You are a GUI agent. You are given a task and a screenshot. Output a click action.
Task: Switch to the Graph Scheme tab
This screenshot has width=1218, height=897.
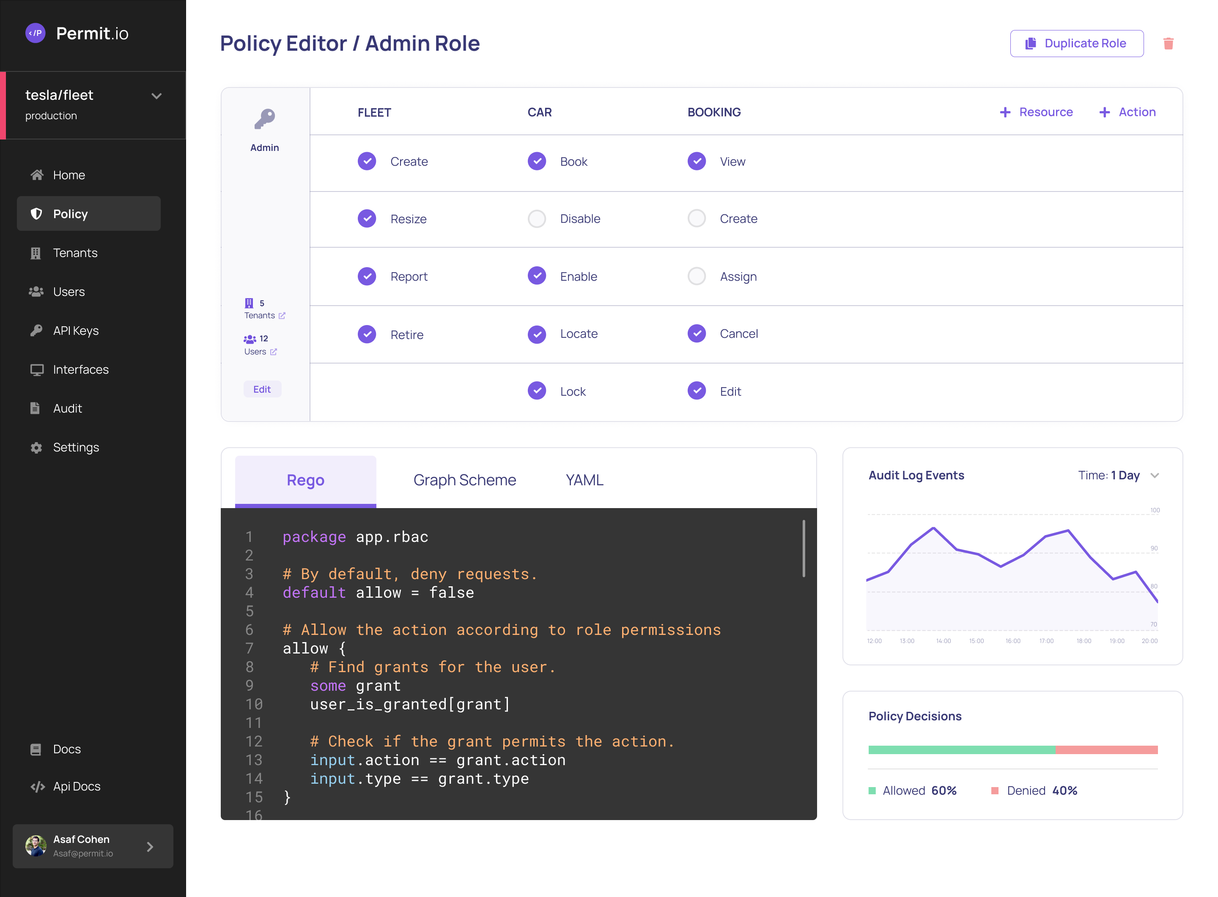tap(464, 479)
